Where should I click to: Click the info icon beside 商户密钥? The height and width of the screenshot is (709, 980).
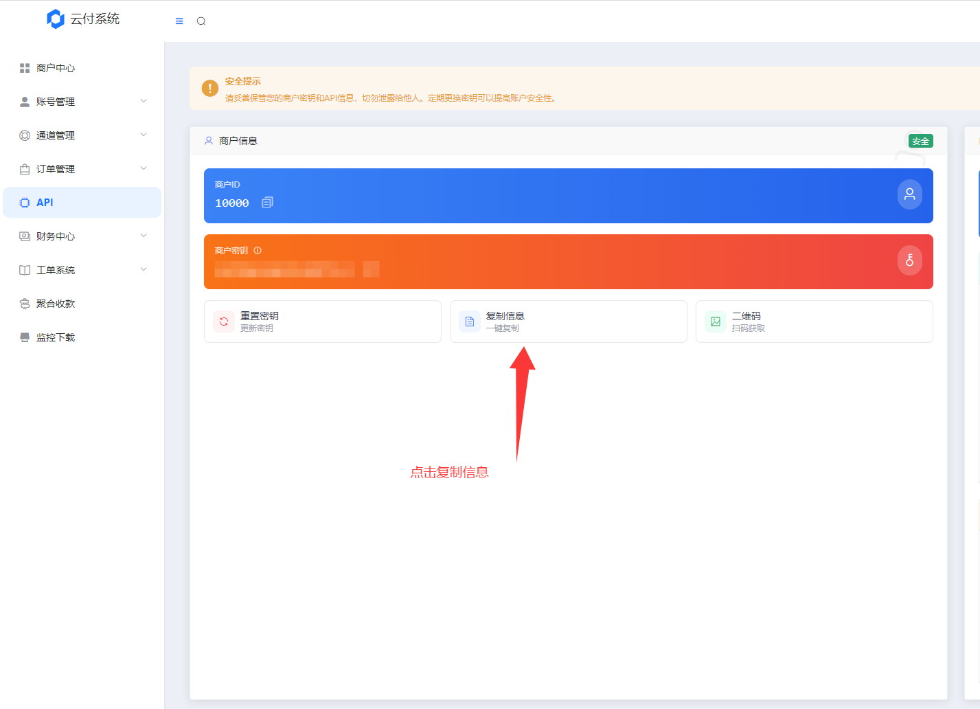(x=258, y=251)
